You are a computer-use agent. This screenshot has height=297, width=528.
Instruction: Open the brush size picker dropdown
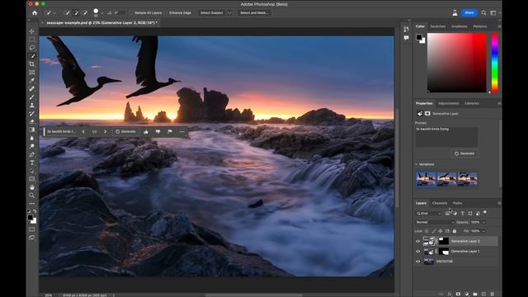coord(102,13)
